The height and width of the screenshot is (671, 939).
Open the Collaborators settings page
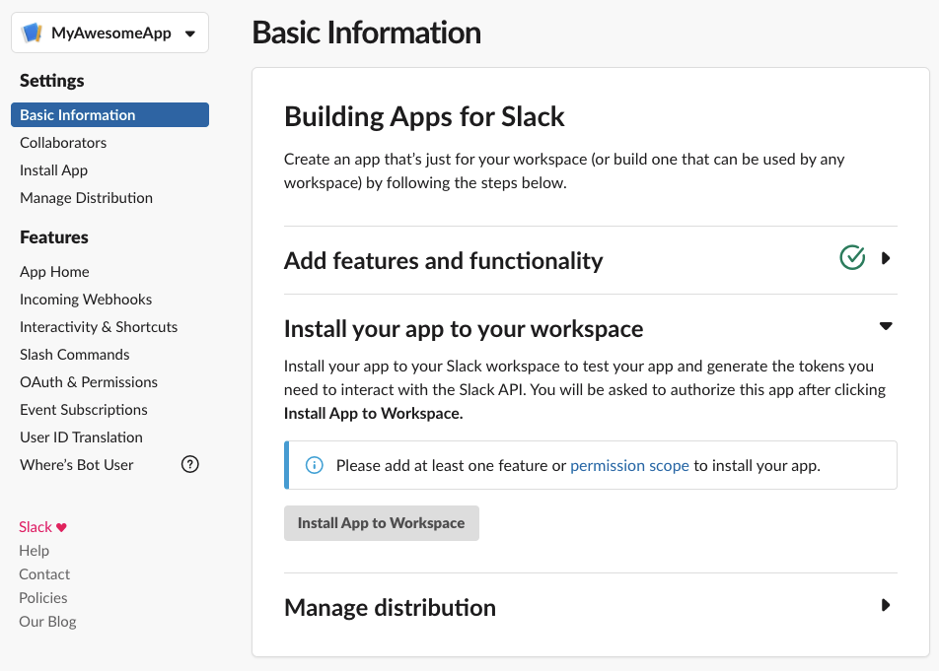coord(63,143)
